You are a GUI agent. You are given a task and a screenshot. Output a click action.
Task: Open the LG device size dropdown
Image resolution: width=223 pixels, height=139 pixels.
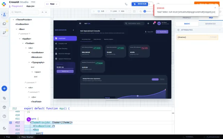(102, 11)
